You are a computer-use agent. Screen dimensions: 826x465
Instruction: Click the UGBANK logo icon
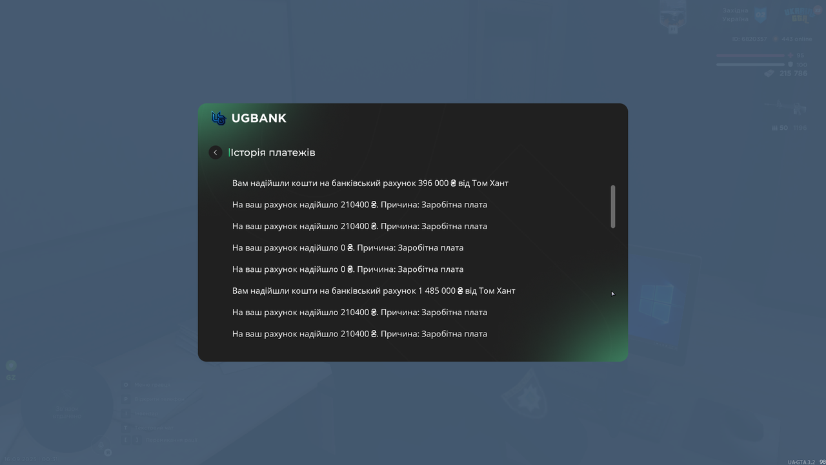click(219, 118)
